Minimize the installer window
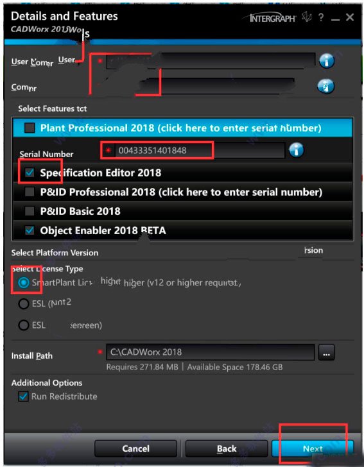 pyautogui.click(x=335, y=19)
